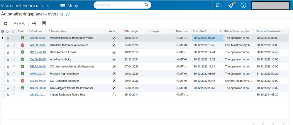Image resolution: width=293 pixels, height=125 pixels.
Task: Click the user account area in header
Action: tap(270, 6)
